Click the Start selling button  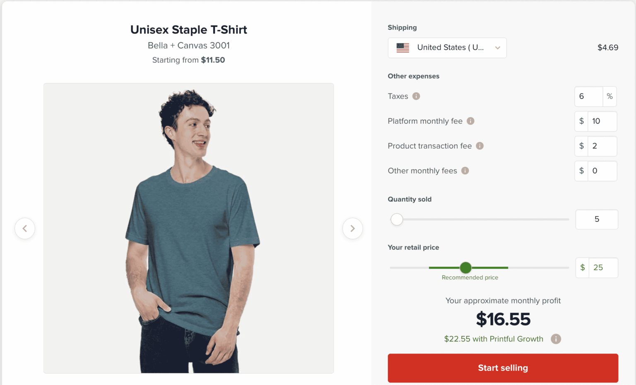coord(503,368)
